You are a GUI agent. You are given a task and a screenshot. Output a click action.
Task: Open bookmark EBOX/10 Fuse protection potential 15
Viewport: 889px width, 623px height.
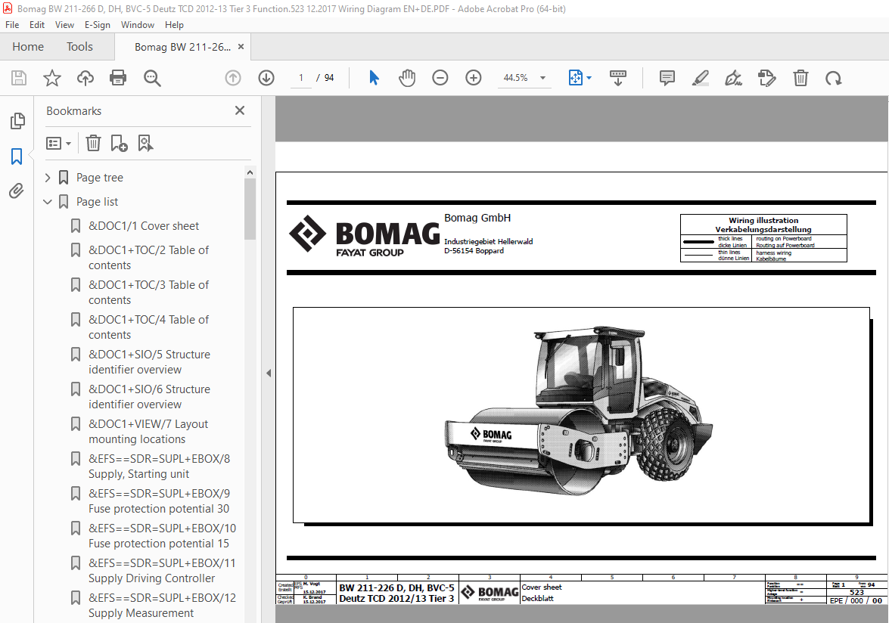click(x=162, y=536)
